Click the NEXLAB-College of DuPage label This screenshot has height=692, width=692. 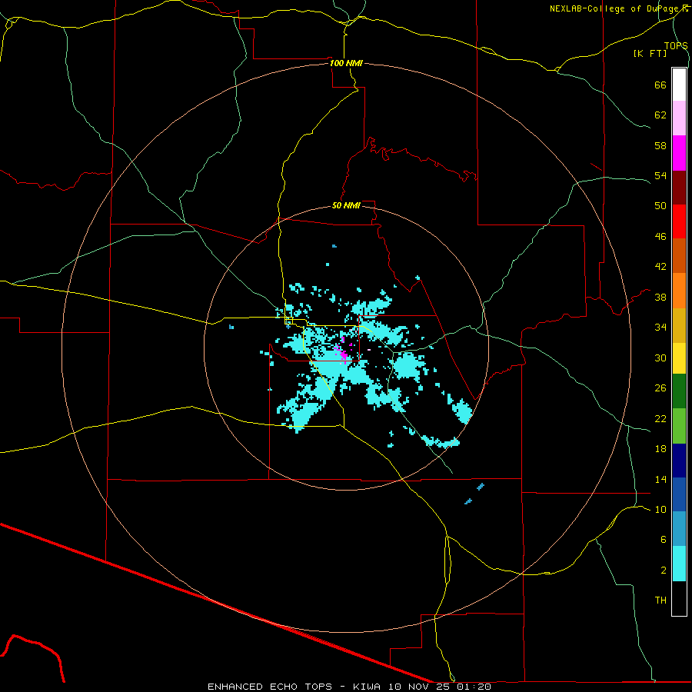pos(617,8)
